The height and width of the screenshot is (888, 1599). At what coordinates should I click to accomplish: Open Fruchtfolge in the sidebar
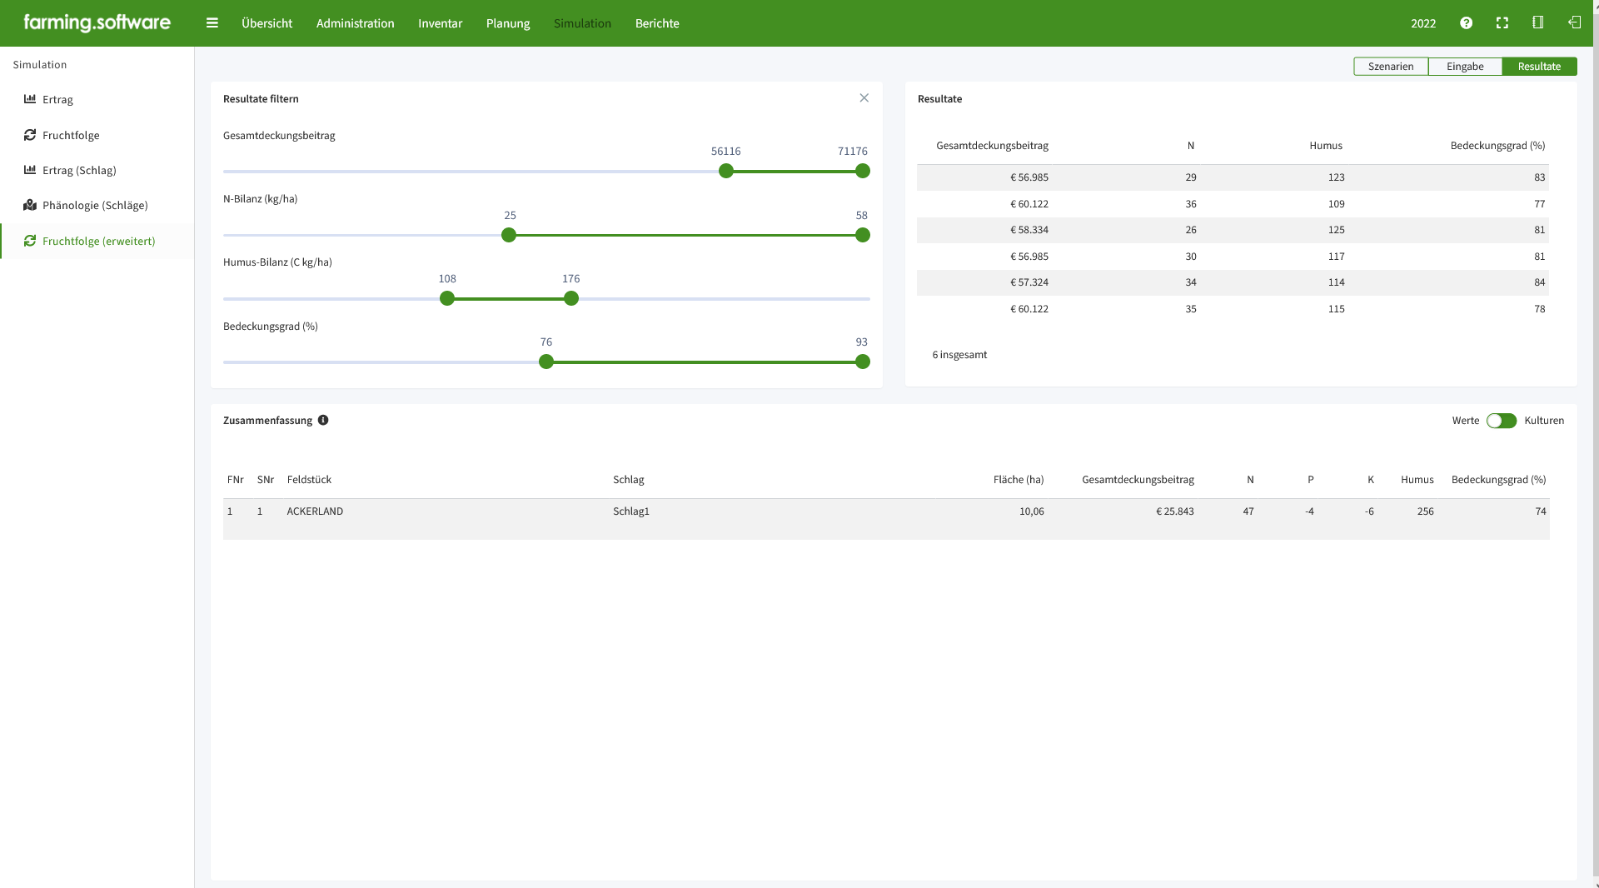point(97,135)
